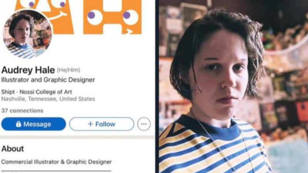Image resolution: width=308 pixels, height=173 pixels.
Task: Open the Shipt company link
Action: coord(8,92)
